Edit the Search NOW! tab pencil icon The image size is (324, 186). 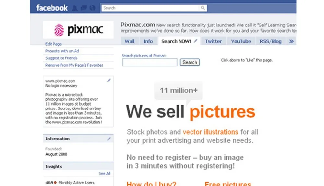click(195, 41)
